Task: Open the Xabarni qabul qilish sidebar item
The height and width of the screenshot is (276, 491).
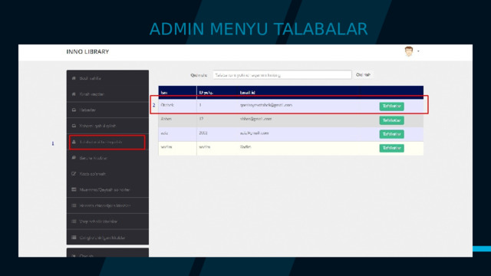Action: tap(107, 126)
